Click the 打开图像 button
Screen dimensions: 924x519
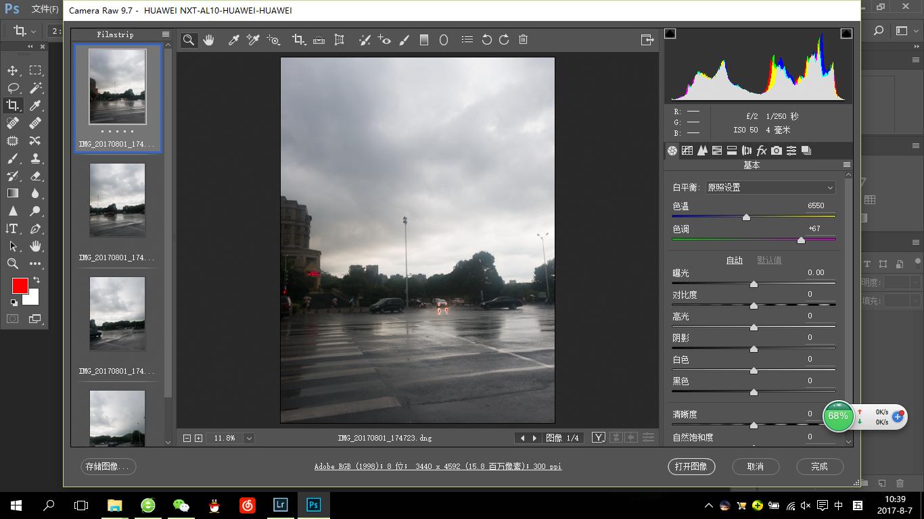pyautogui.click(x=691, y=466)
